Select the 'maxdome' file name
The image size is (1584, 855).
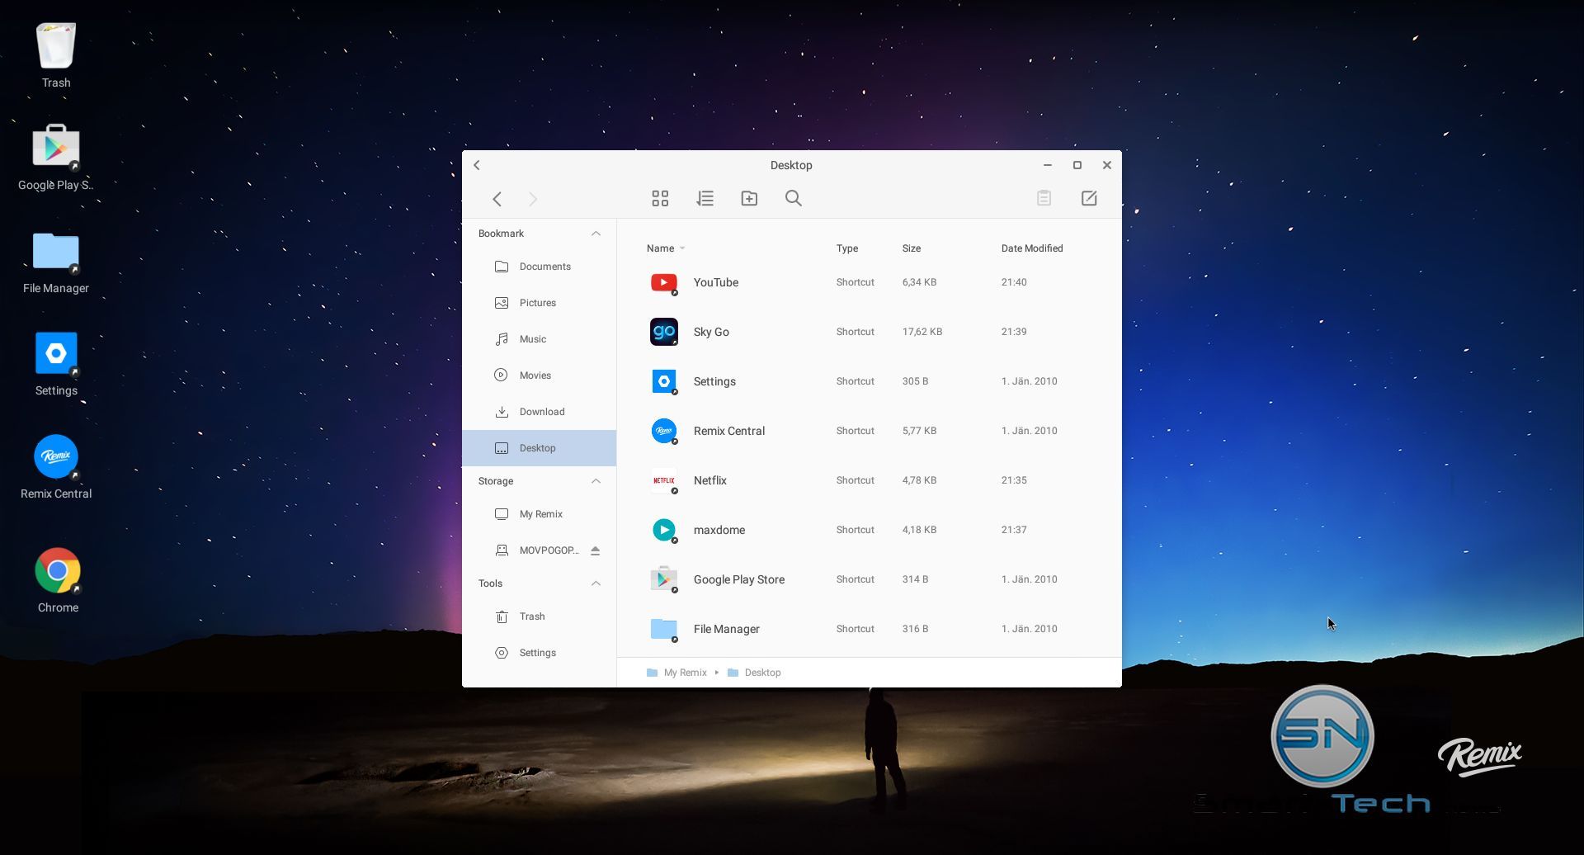pyautogui.click(x=719, y=530)
